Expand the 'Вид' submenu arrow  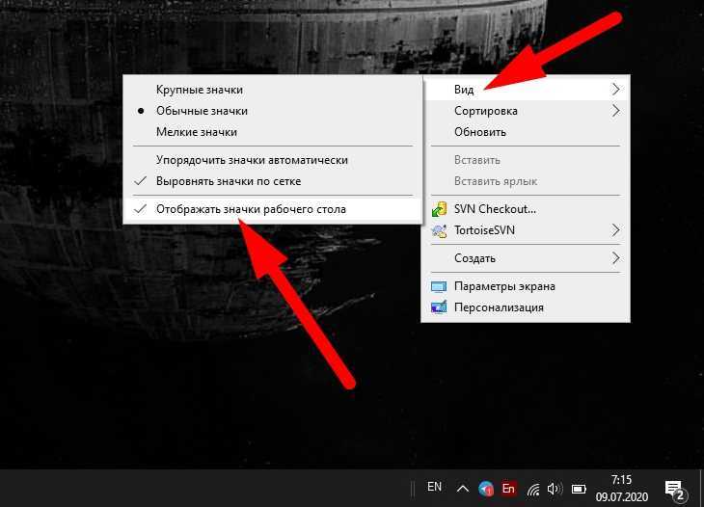(616, 90)
